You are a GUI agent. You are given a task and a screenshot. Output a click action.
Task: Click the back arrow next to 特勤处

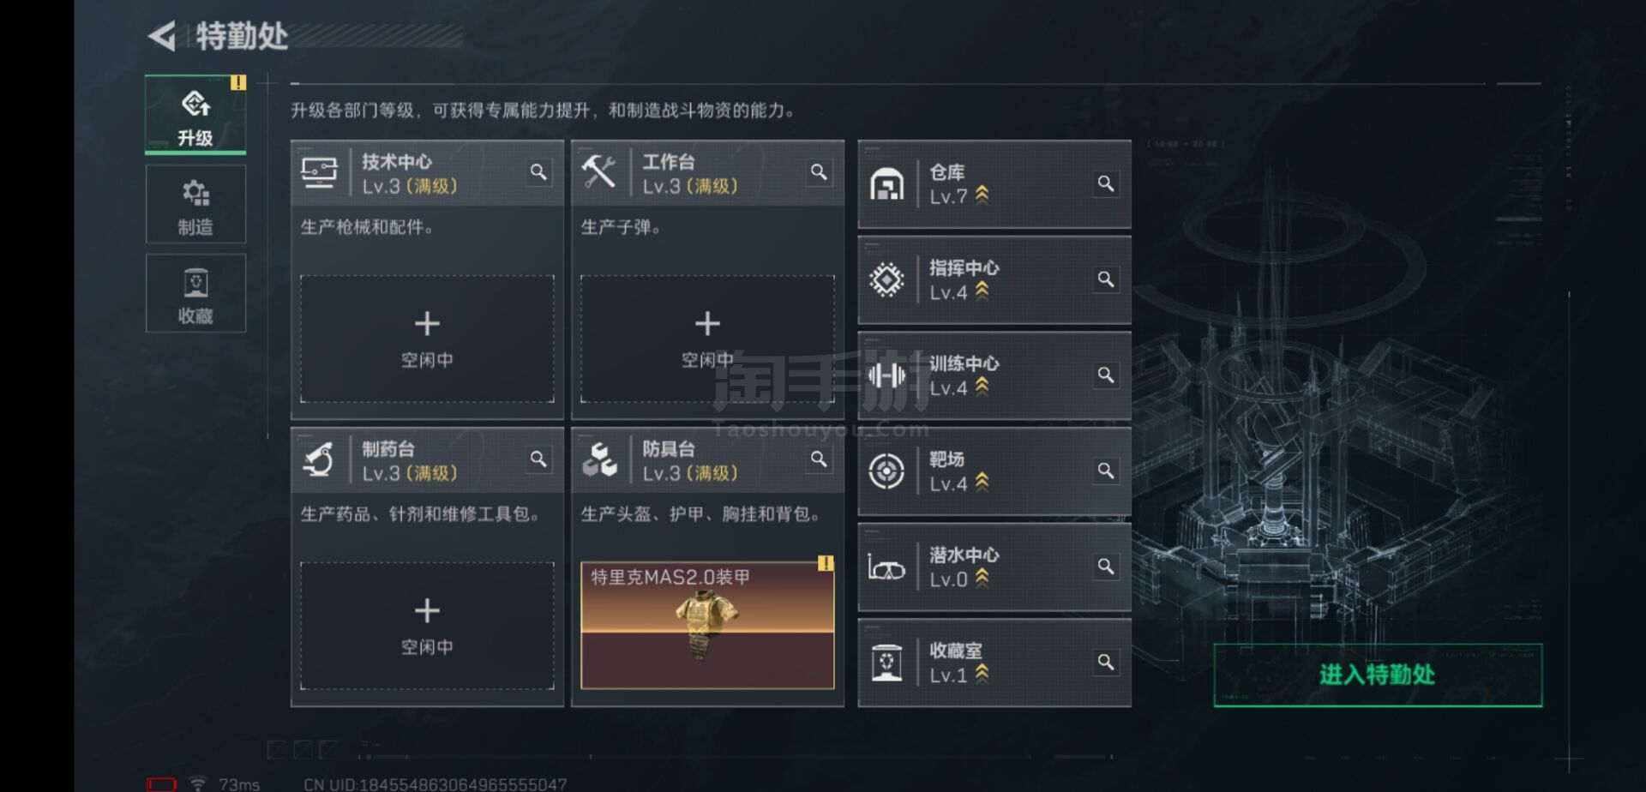162,36
